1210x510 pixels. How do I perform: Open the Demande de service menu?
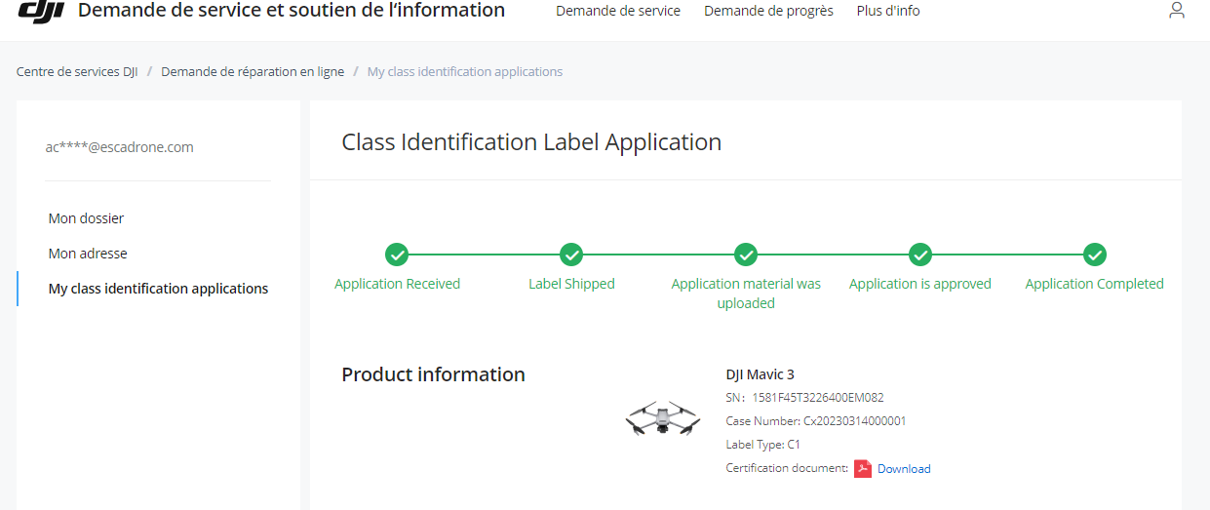pos(618,11)
